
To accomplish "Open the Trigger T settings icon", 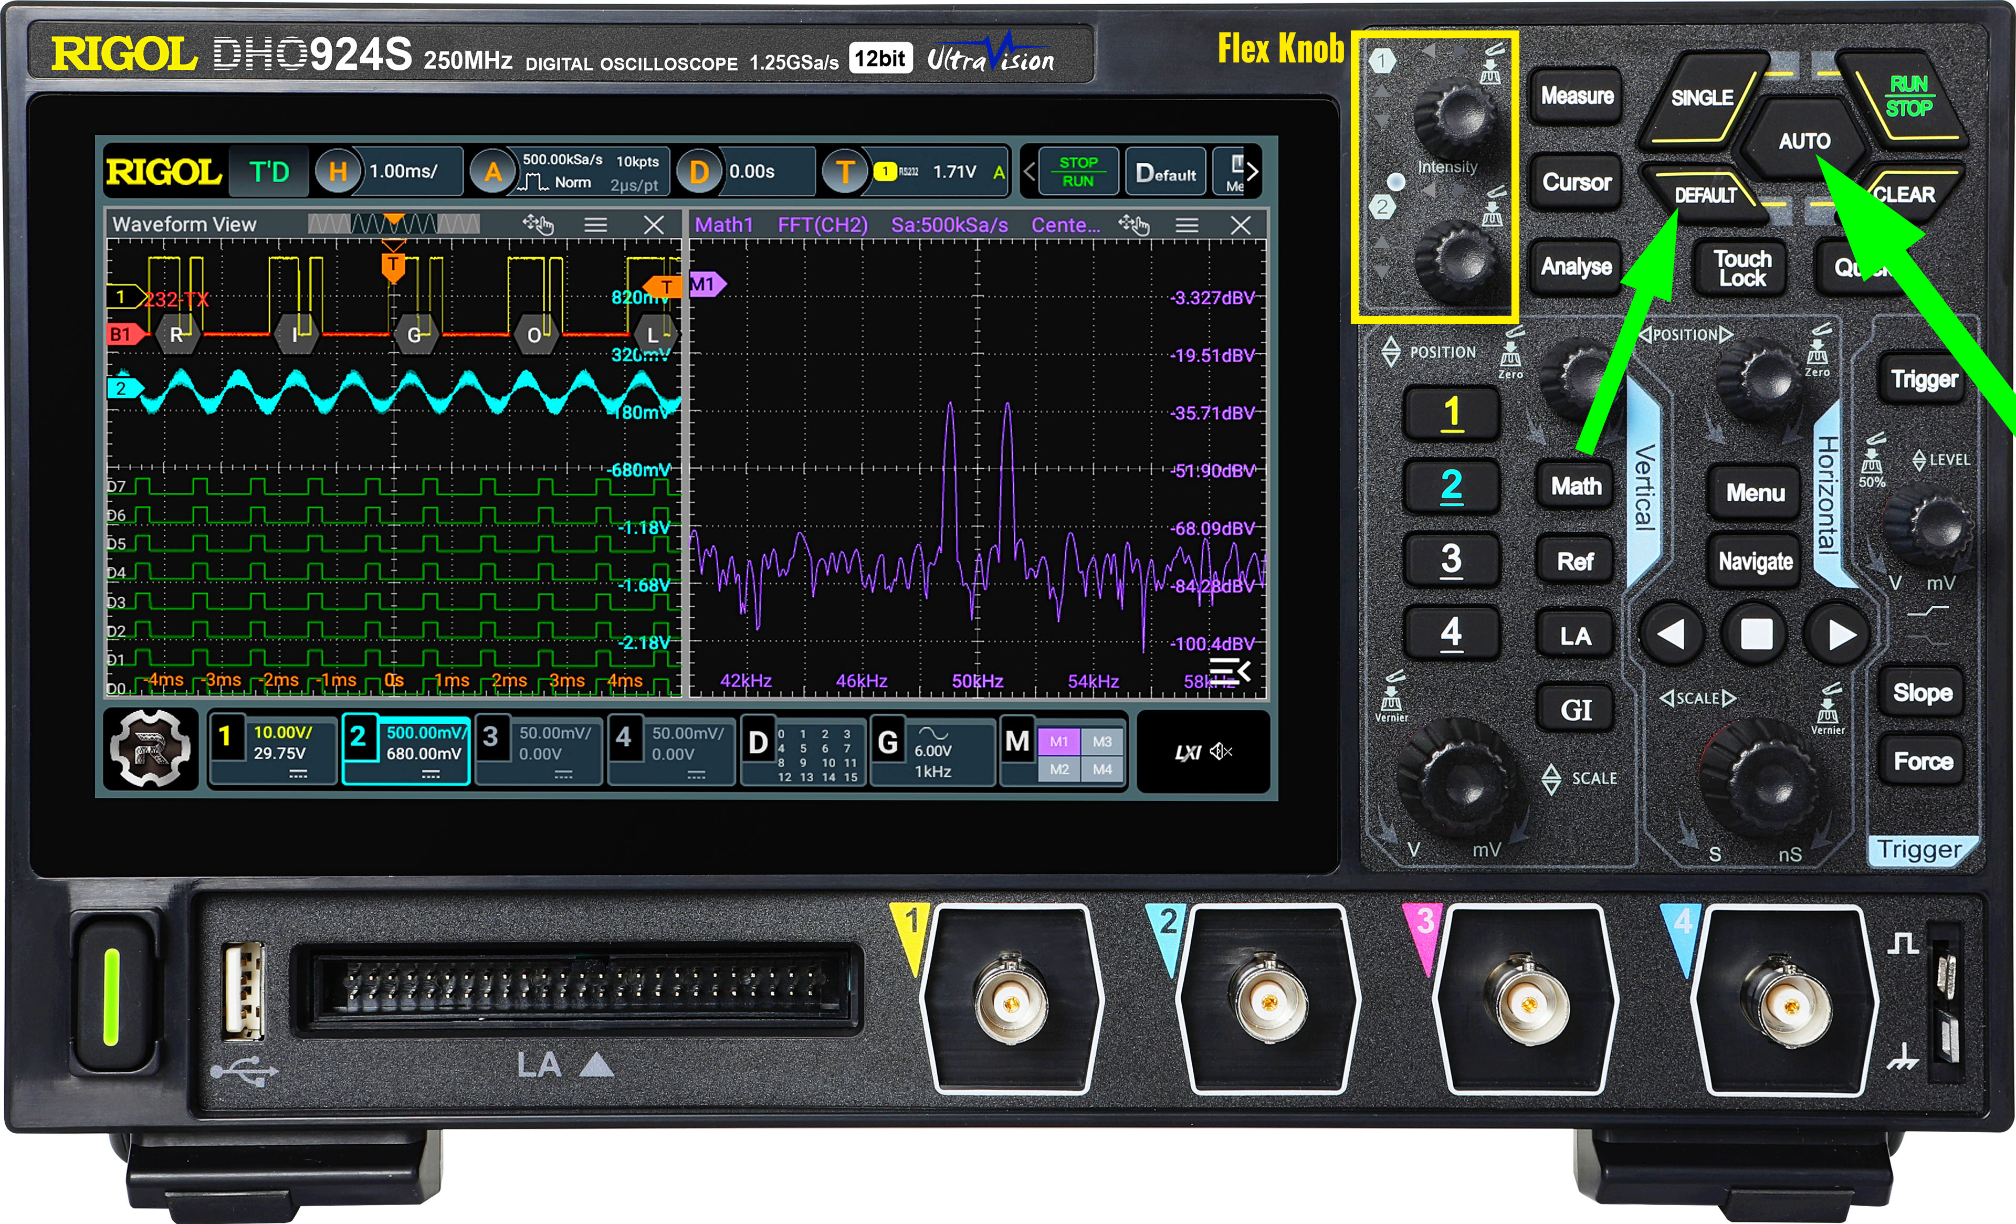I will click(845, 172).
